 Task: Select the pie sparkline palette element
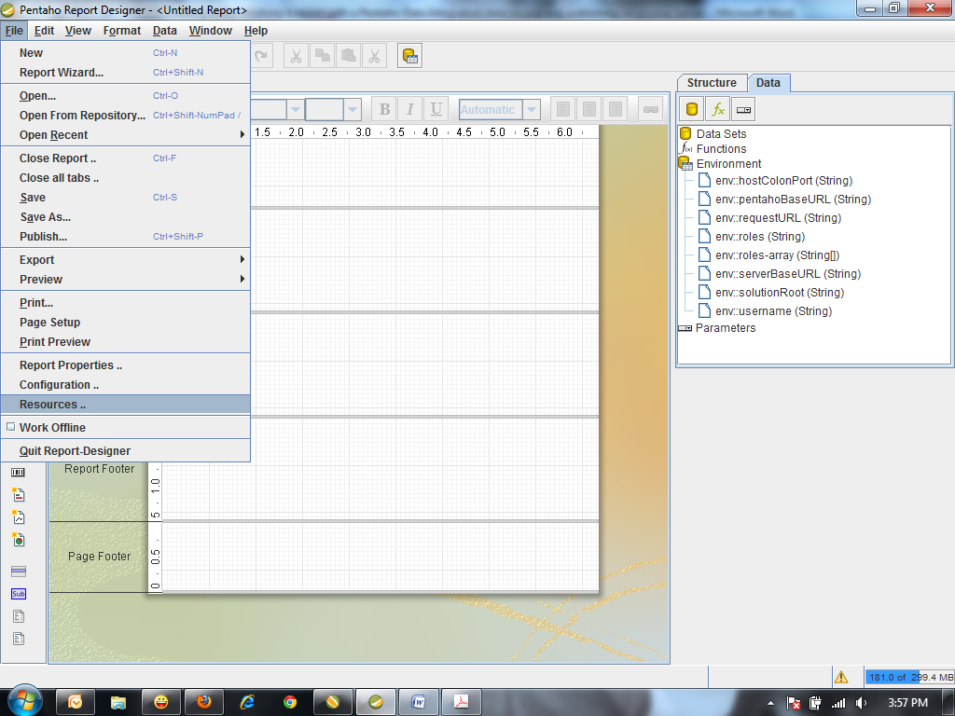[19, 540]
